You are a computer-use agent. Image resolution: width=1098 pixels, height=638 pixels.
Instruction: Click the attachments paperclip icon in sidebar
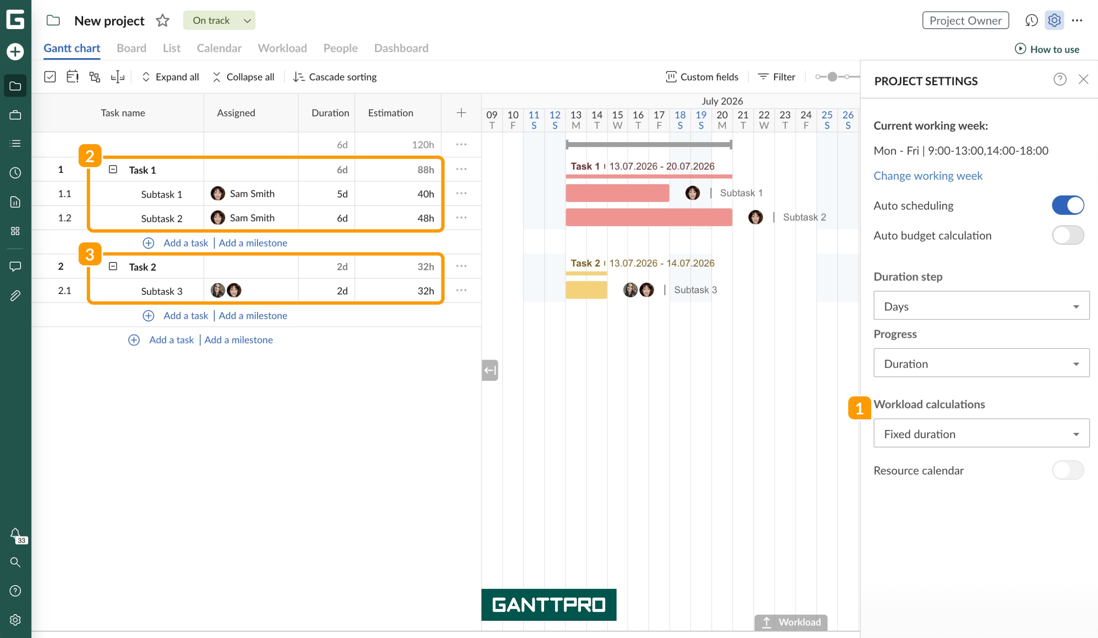[x=15, y=296]
